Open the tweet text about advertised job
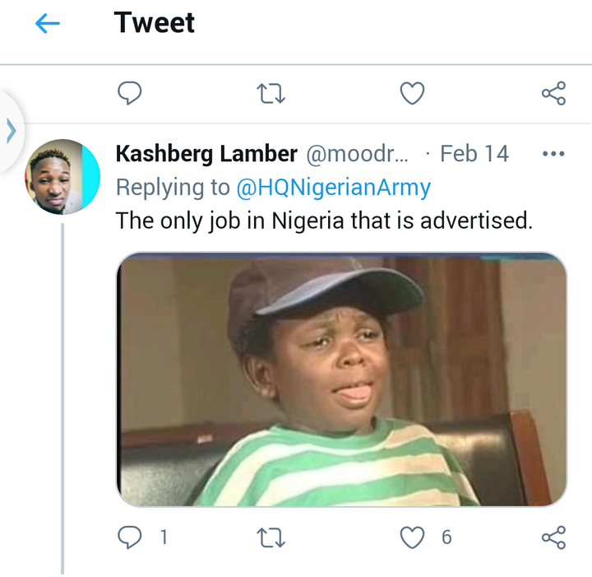This screenshot has height=577, width=592. [x=324, y=221]
